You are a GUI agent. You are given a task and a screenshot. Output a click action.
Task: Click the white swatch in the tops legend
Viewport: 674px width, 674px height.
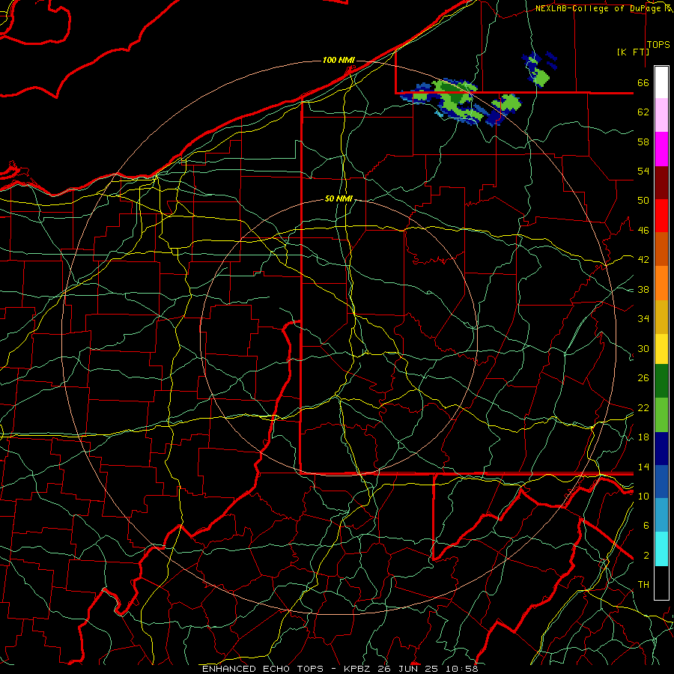coord(661,82)
